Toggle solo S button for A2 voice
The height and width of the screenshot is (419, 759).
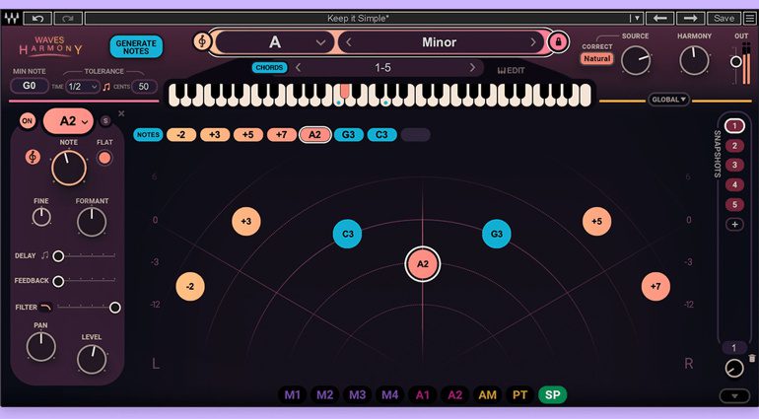point(105,120)
